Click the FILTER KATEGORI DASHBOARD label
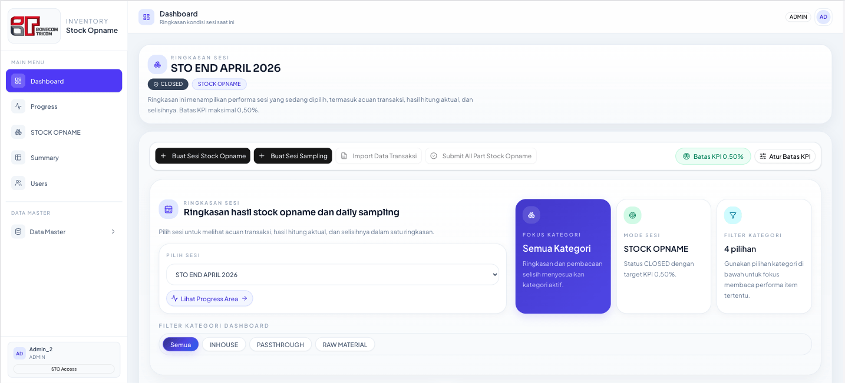The height and width of the screenshot is (383, 845). pyautogui.click(x=214, y=325)
